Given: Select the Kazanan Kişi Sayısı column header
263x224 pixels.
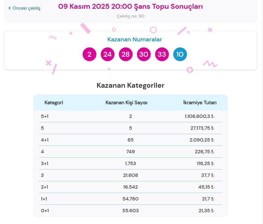Looking at the screenshot, I should point(126,103).
